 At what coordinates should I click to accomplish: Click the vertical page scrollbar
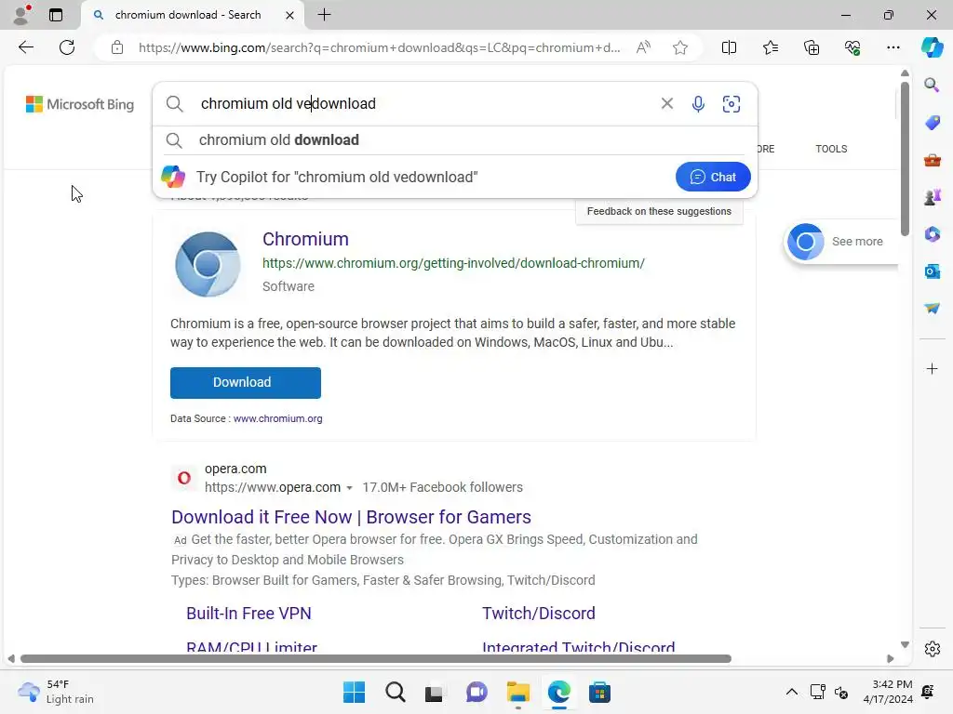pos(905,159)
